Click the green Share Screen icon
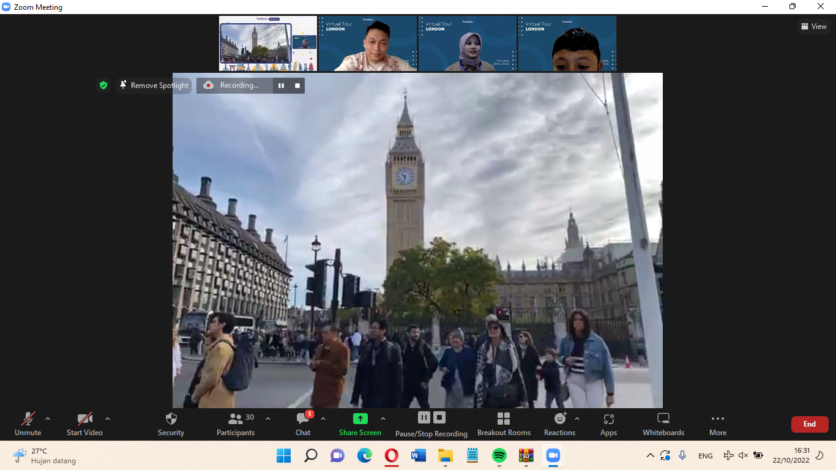The image size is (836, 470). click(360, 419)
